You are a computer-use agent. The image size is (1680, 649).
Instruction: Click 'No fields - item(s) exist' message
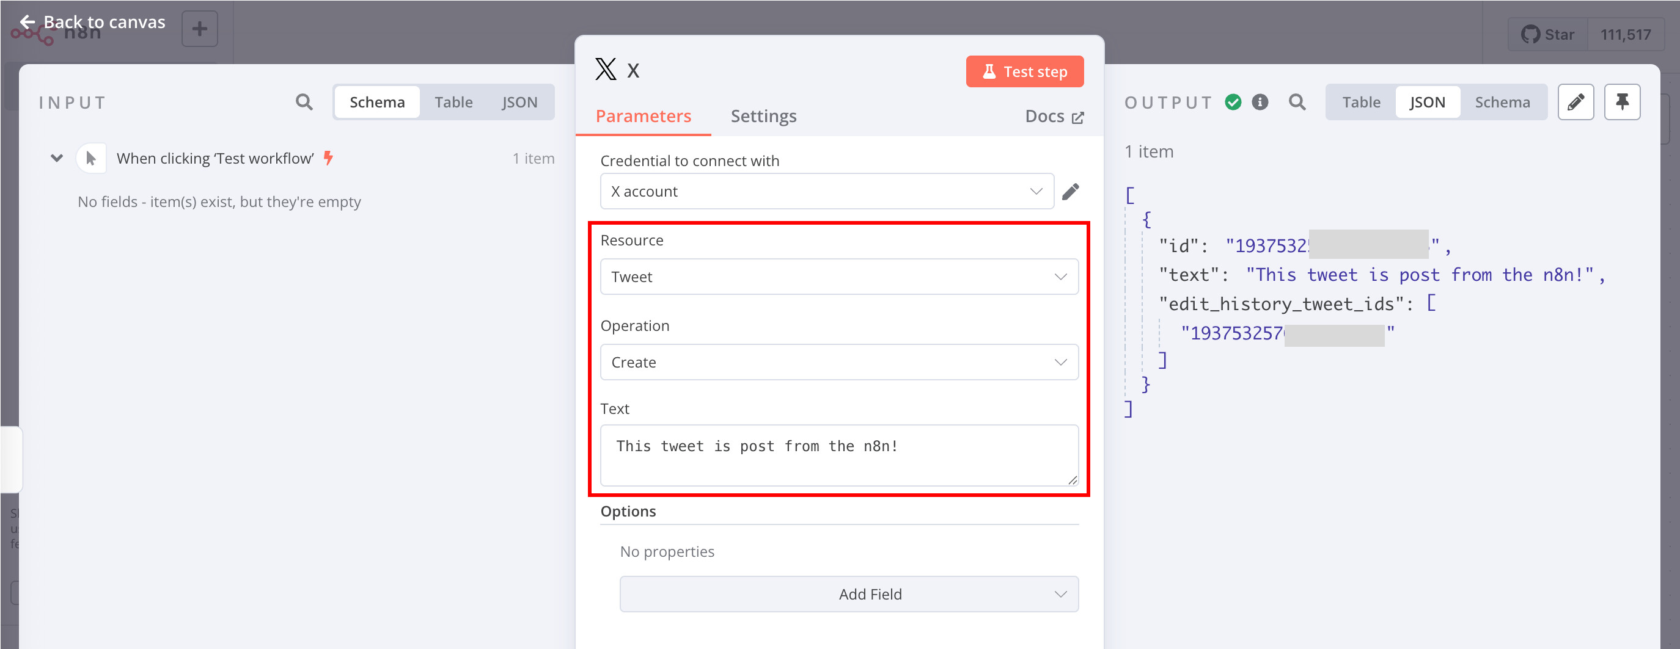tap(218, 202)
